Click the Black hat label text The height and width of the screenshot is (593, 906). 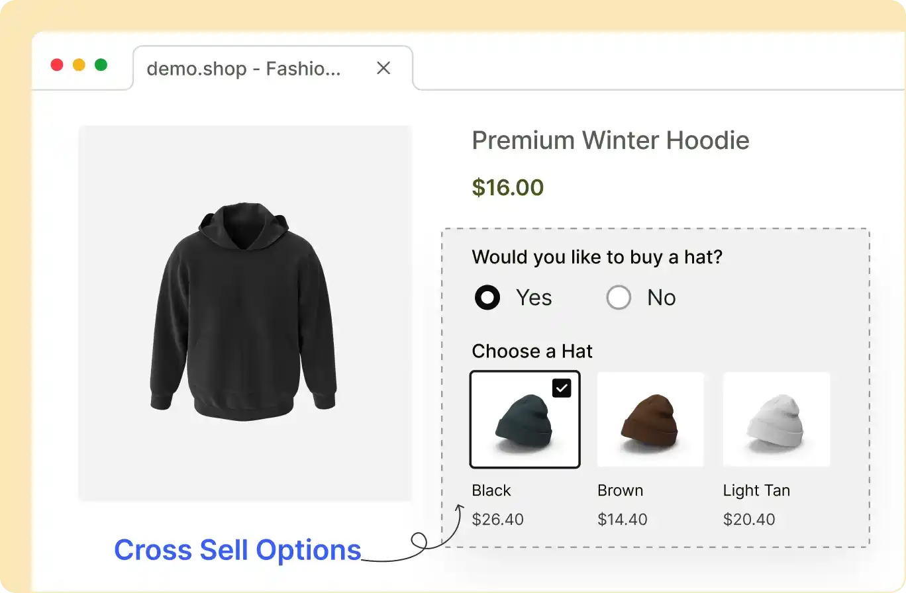[x=491, y=490]
